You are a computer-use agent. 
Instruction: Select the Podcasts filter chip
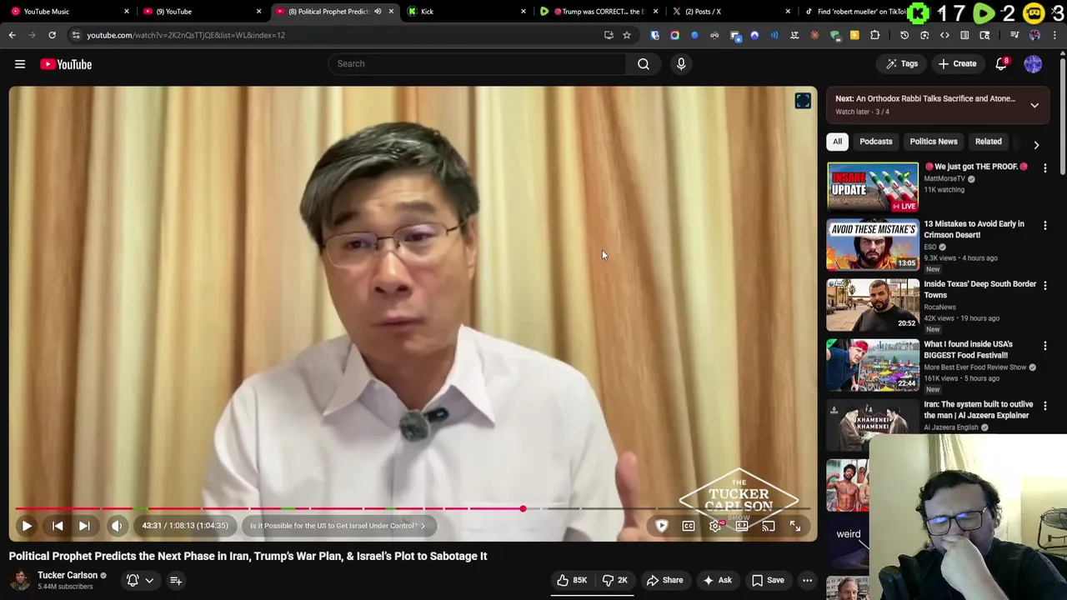tap(876, 142)
